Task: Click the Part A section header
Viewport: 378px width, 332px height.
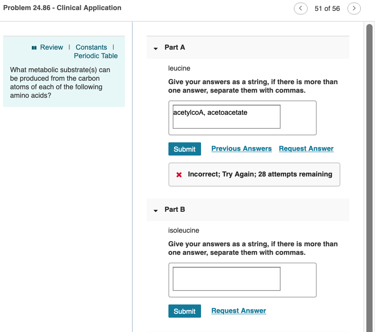Action: 174,47
